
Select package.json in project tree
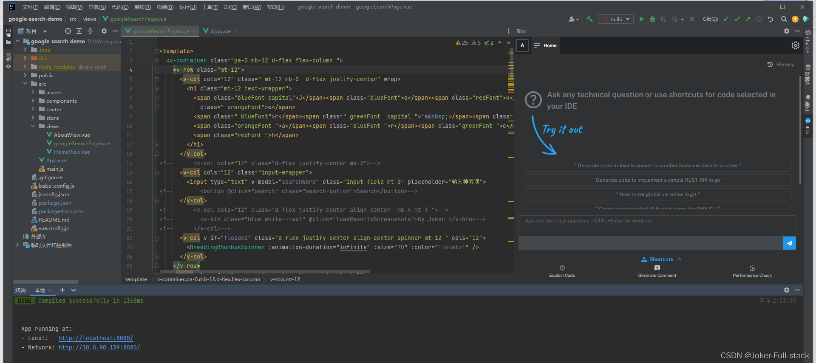(x=55, y=203)
